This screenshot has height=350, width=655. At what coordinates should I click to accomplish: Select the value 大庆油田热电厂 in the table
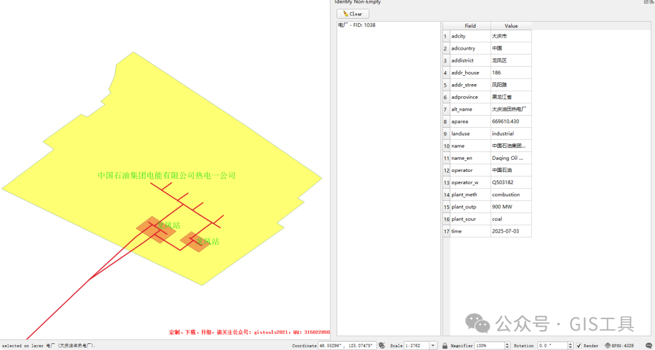click(x=511, y=109)
